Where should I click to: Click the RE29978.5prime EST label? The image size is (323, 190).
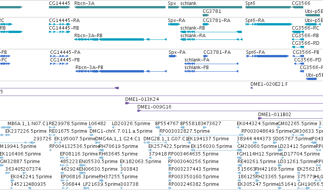(x=68, y=124)
